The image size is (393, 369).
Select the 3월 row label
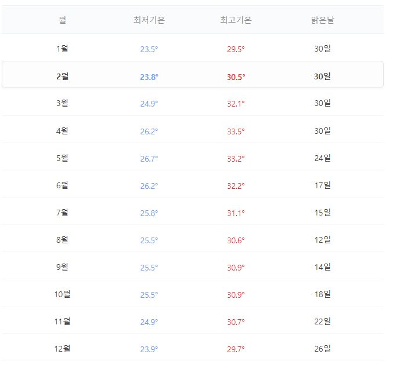coord(63,103)
